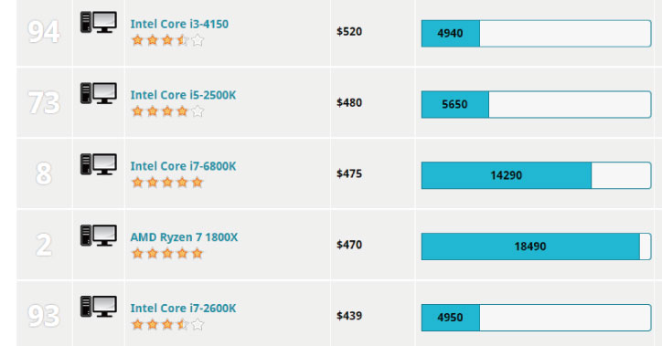The width and height of the screenshot is (662, 346).
Task: Open the Intel Core i7-6800K link
Action: pos(183,166)
